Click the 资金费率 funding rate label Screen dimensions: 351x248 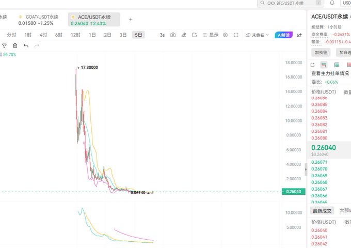point(320,35)
